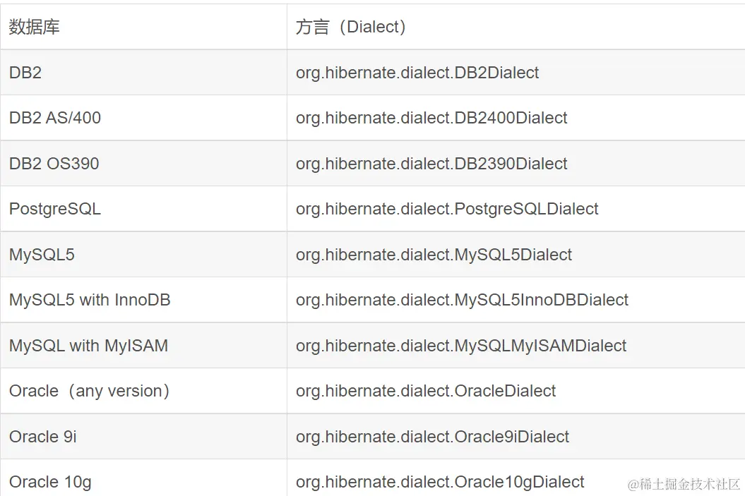Select the org.hibernate.dialect.DB2390Dialect text
This screenshot has height=496, width=745.
click(x=431, y=164)
